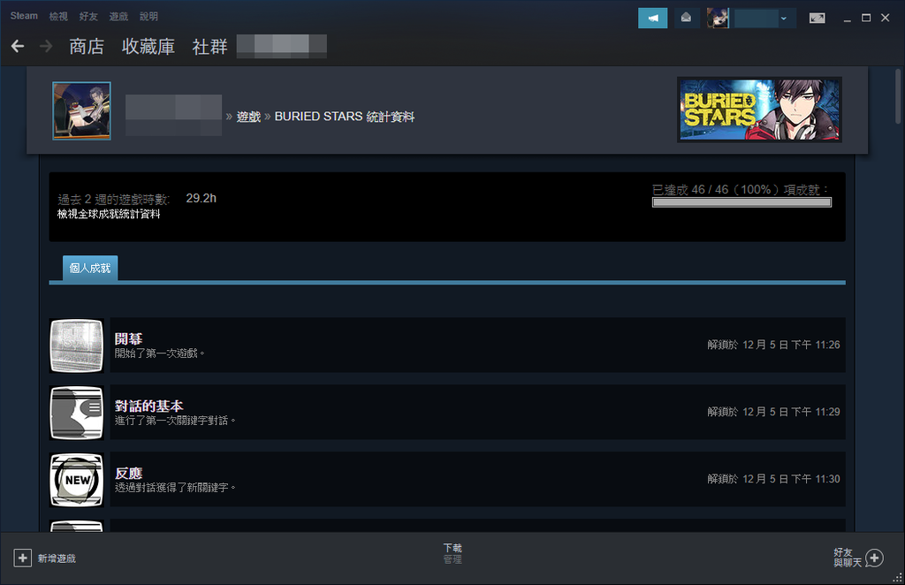Expand the account name dropdown arrow
Image resolution: width=905 pixels, height=585 pixels.
pyautogui.click(x=783, y=19)
